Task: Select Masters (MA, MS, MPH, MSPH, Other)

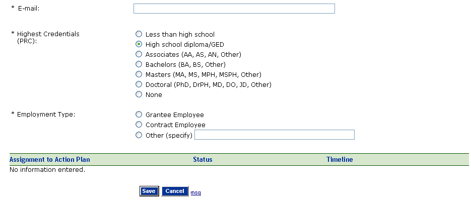Action: pos(139,74)
